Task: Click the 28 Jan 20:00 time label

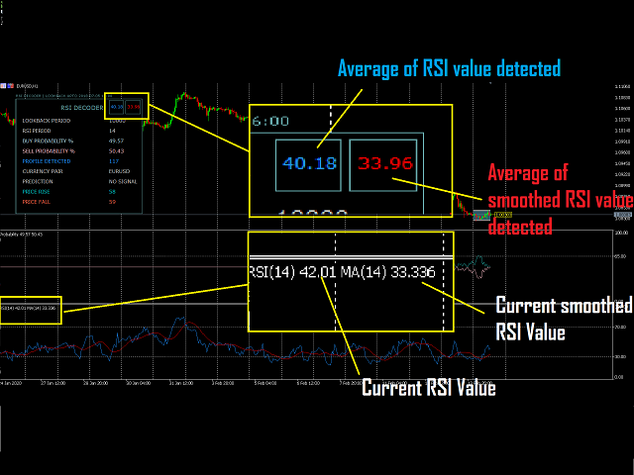Action: coord(95,383)
